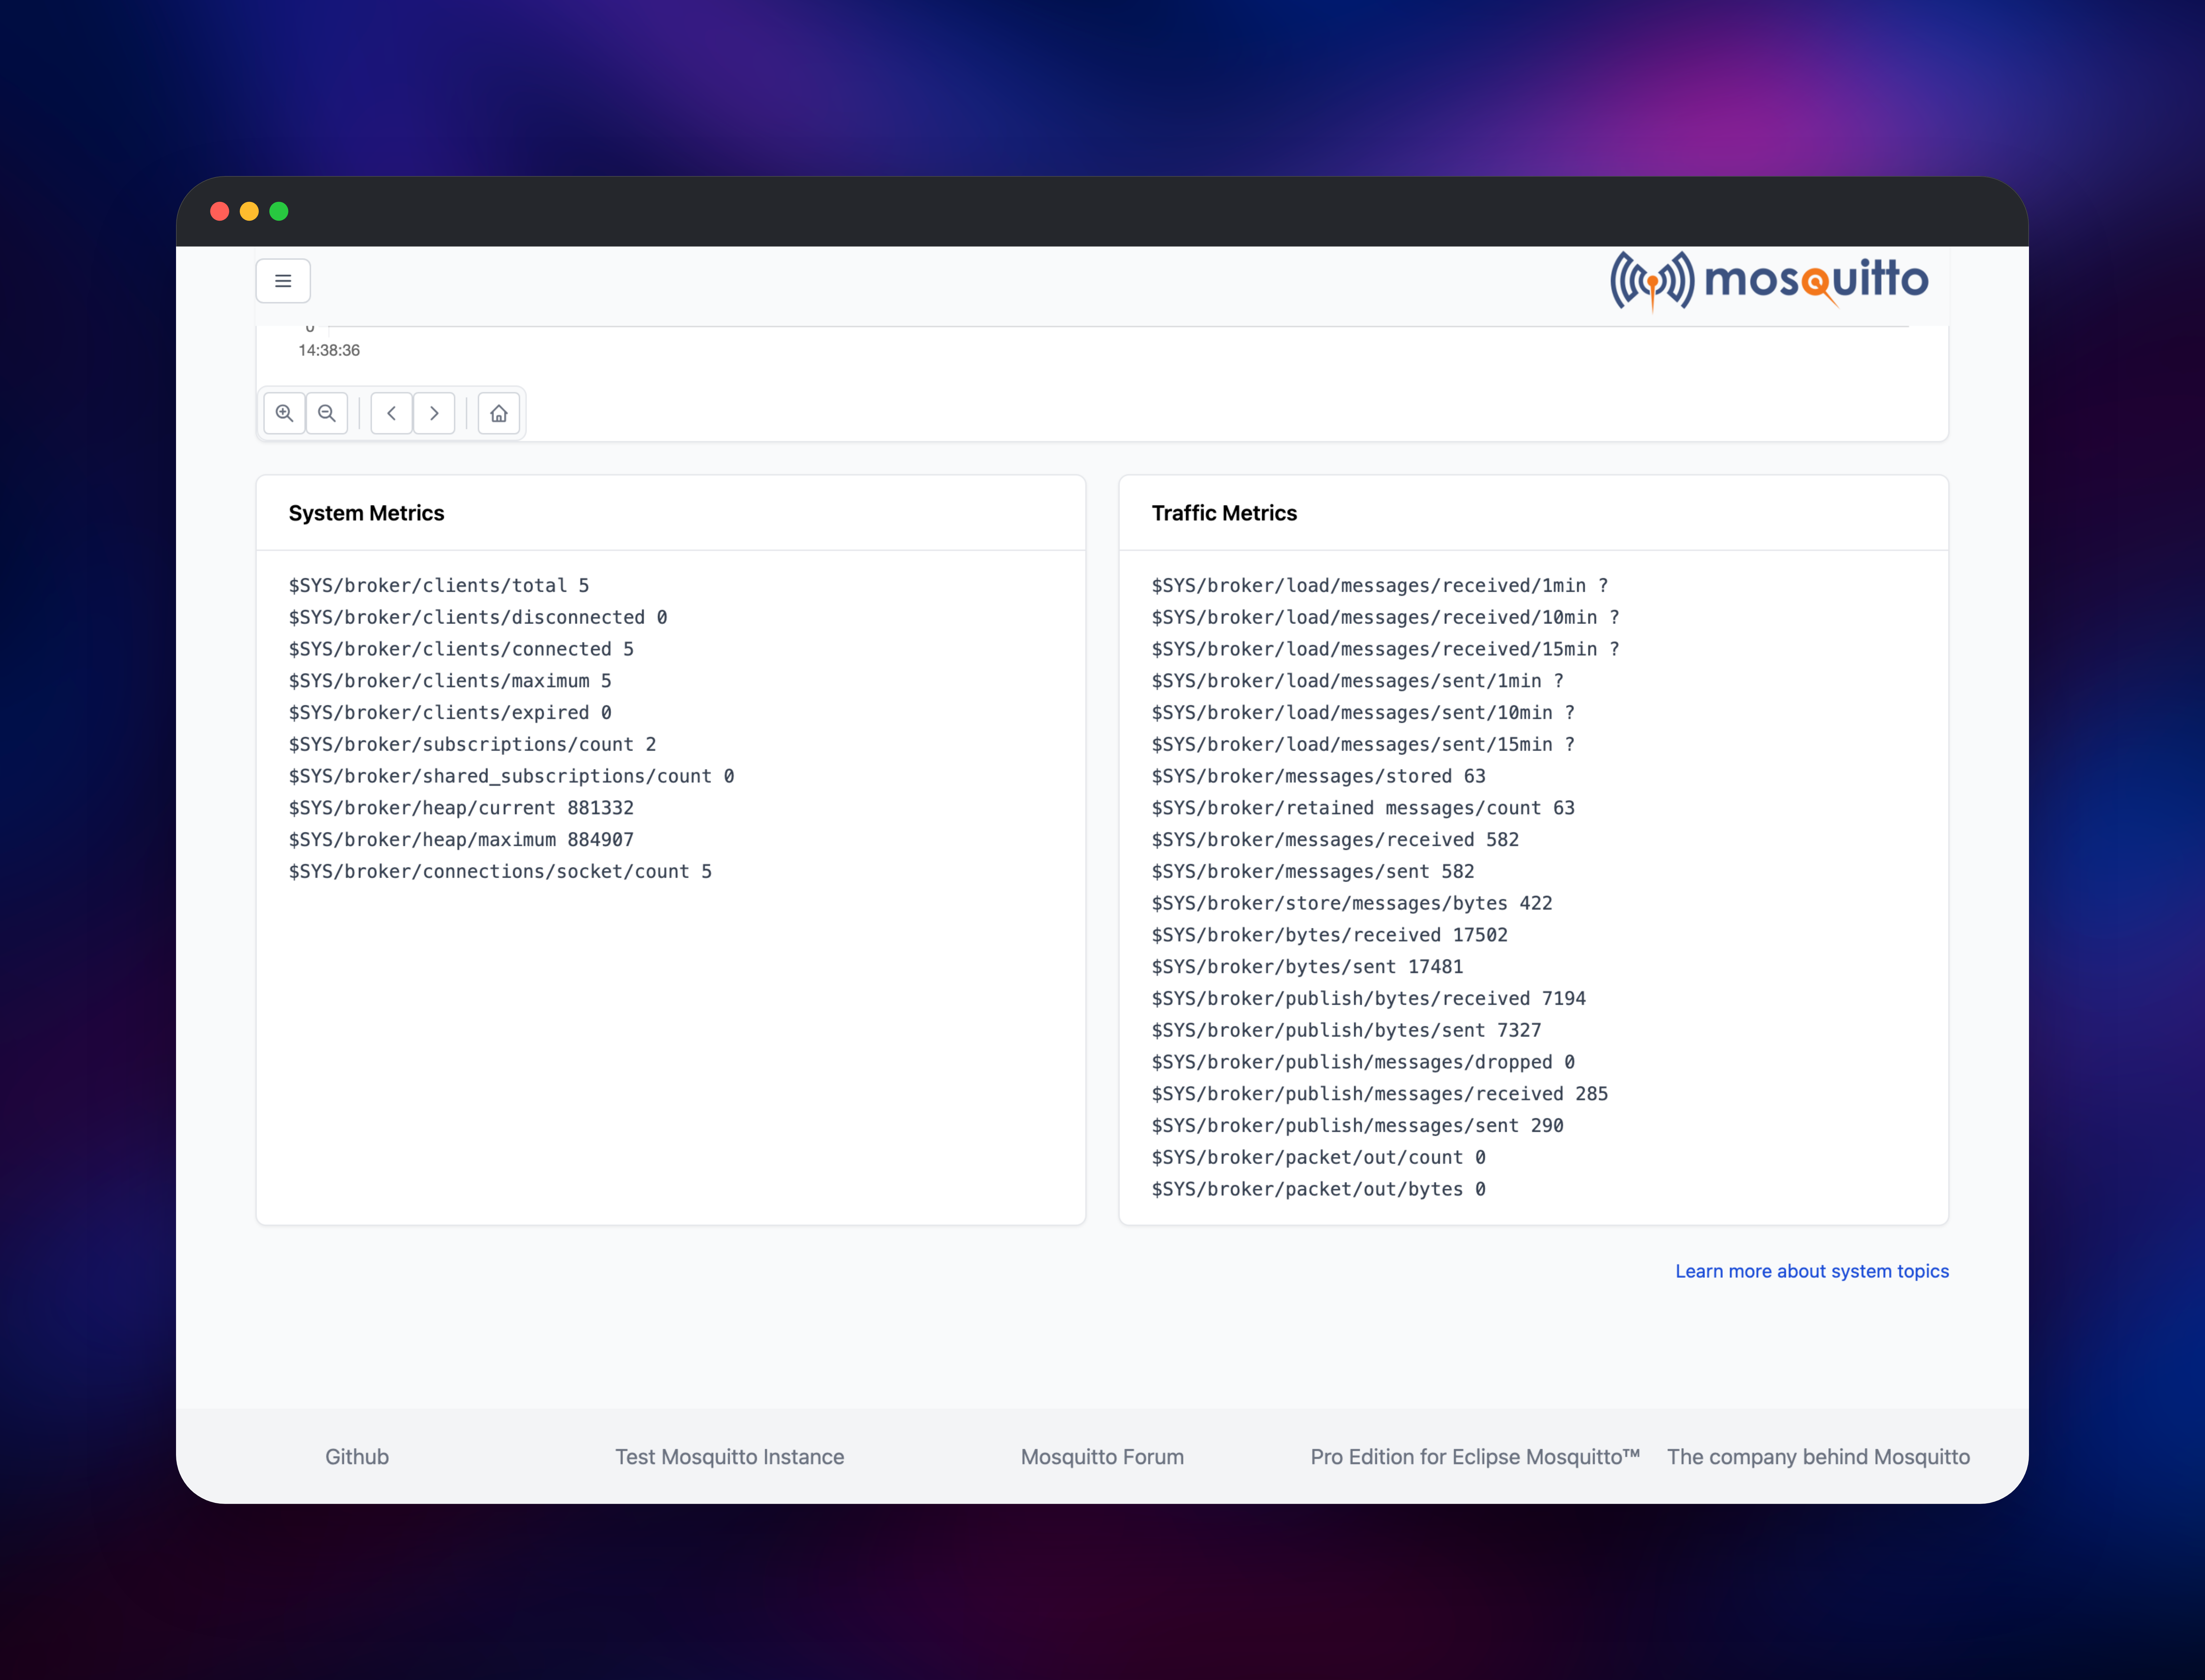This screenshot has width=2205, height=1680.
Task: Click retained messages/count 63 row
Action: 1363,808
